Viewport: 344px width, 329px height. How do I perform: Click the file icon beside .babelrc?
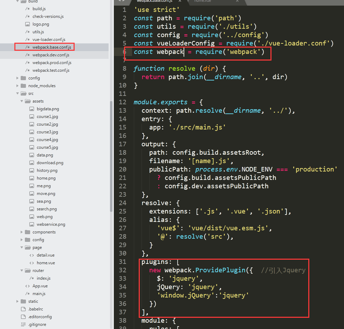click(x=23, y=309)
